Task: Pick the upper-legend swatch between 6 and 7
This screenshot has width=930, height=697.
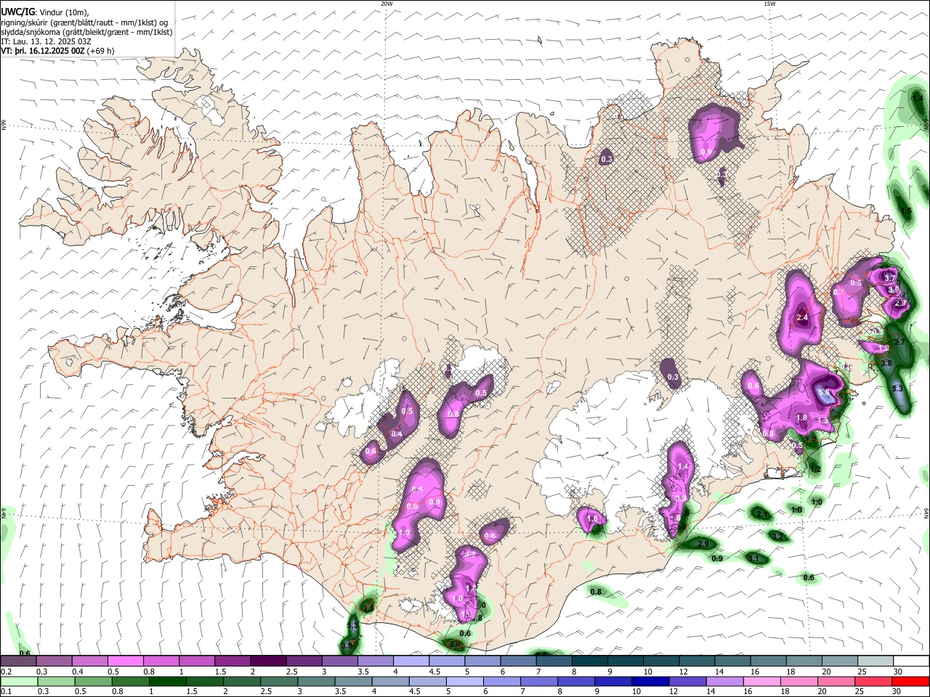Action: pyautogui.click(x=517, y=661)
